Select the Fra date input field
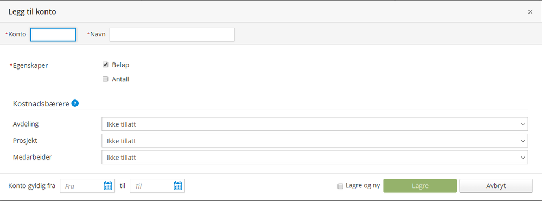This screenshot has height=201, width=542. point(81,186)
